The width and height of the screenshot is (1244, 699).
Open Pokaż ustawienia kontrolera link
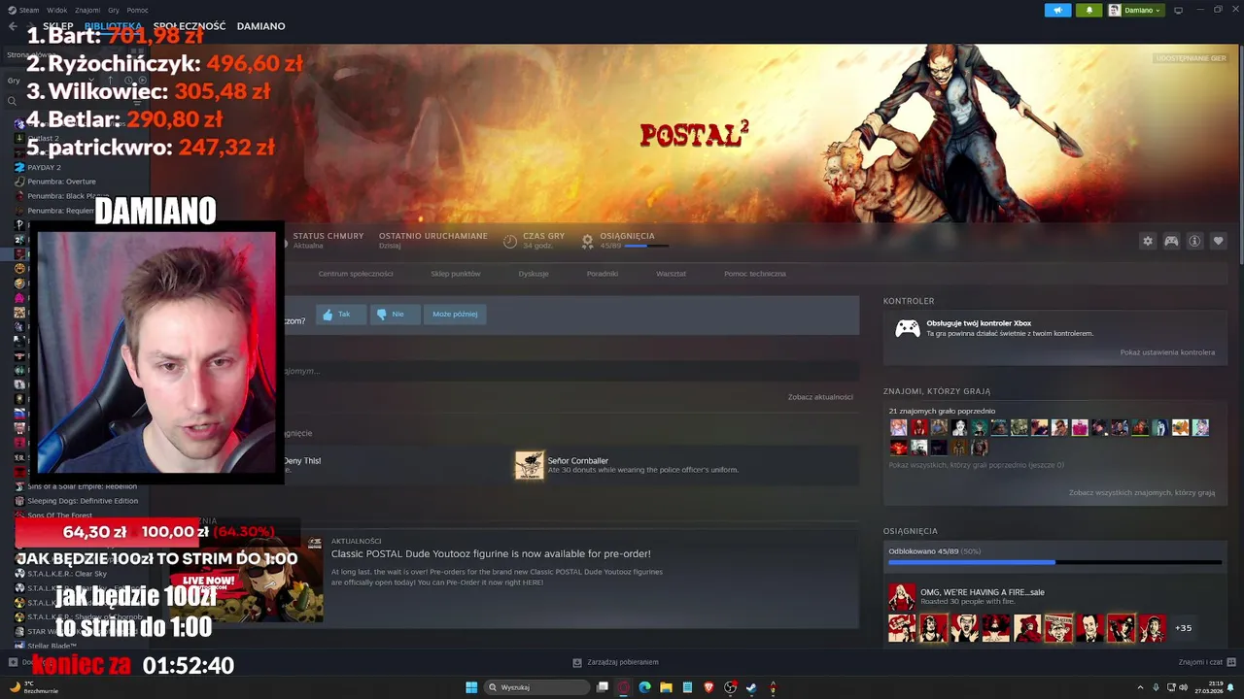[x=1167, y=352]
